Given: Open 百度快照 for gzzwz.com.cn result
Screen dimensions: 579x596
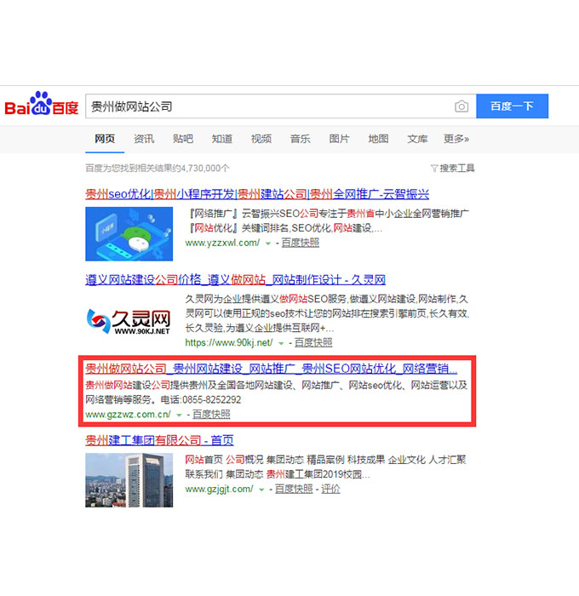Looking at the screenshot, I should 211,415.
